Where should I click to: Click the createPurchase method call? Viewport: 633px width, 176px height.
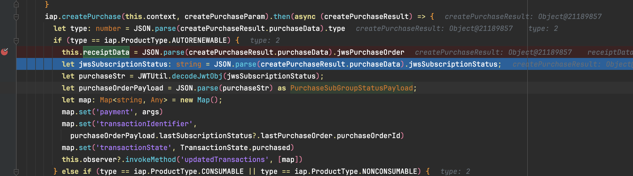[x=91, y=17]
